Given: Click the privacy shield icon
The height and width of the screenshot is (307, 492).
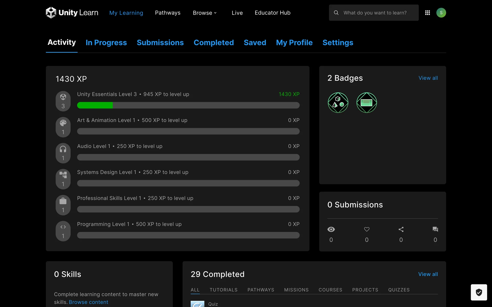Looking at the screenshot, I should coord(479,292).
